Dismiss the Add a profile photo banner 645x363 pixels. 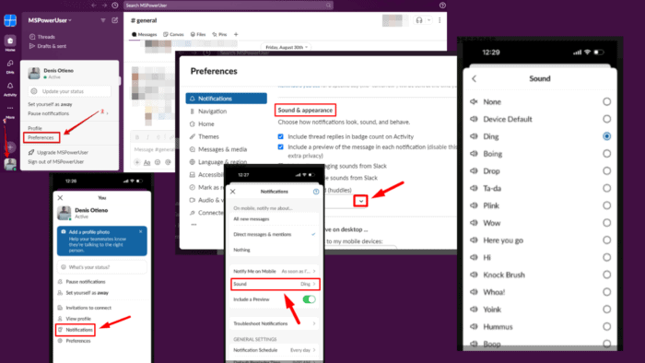(141, 232)
